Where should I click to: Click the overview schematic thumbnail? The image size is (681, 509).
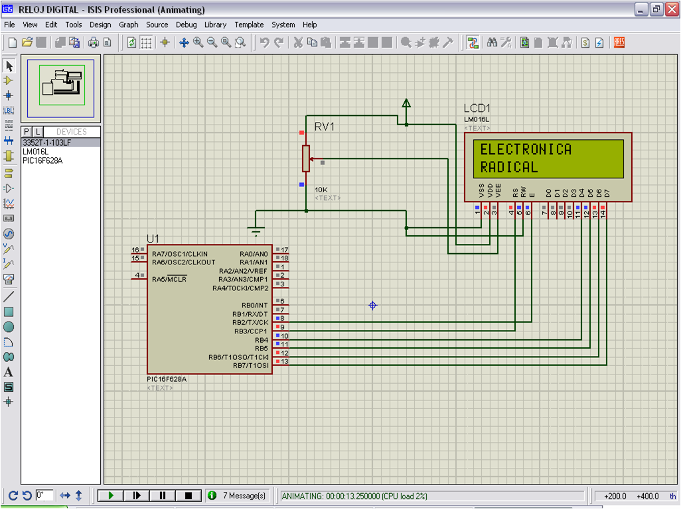61,88
